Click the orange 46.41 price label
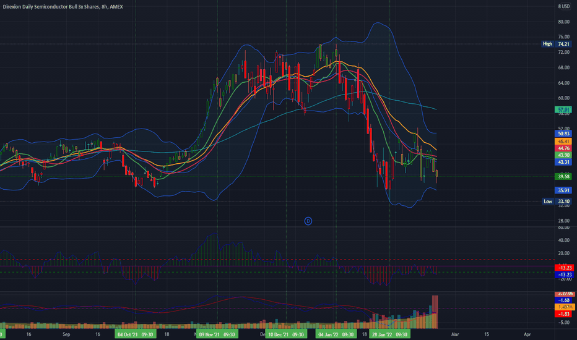This screenshot has width=577, height=340. click(x=563, y=141)
